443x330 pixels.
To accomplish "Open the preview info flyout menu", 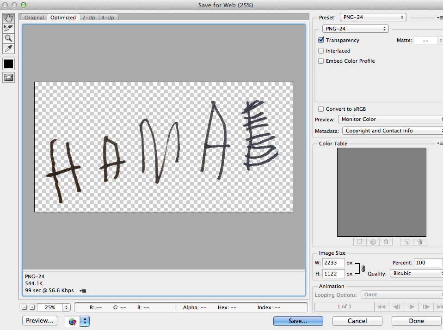I will (x=83, y=291).
